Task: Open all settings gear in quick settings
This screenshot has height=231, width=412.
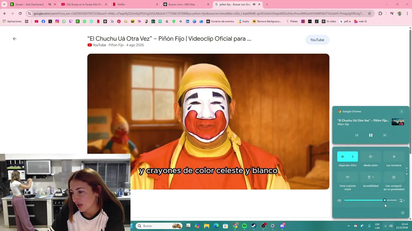Action: [x=403, y=213]
